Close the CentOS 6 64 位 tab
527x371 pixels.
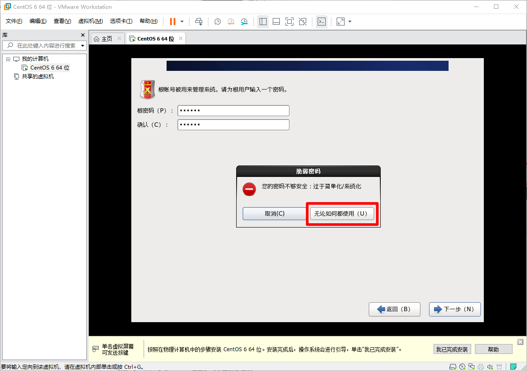tap(181, 39)
